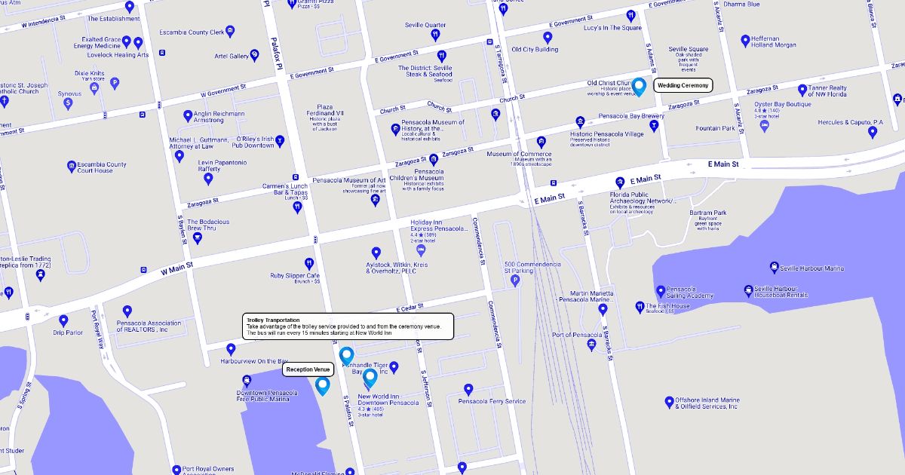Click the Reception Venue label box
This screenshot has height=475, width=905.
pyautogui.click(x=308, y=369)
